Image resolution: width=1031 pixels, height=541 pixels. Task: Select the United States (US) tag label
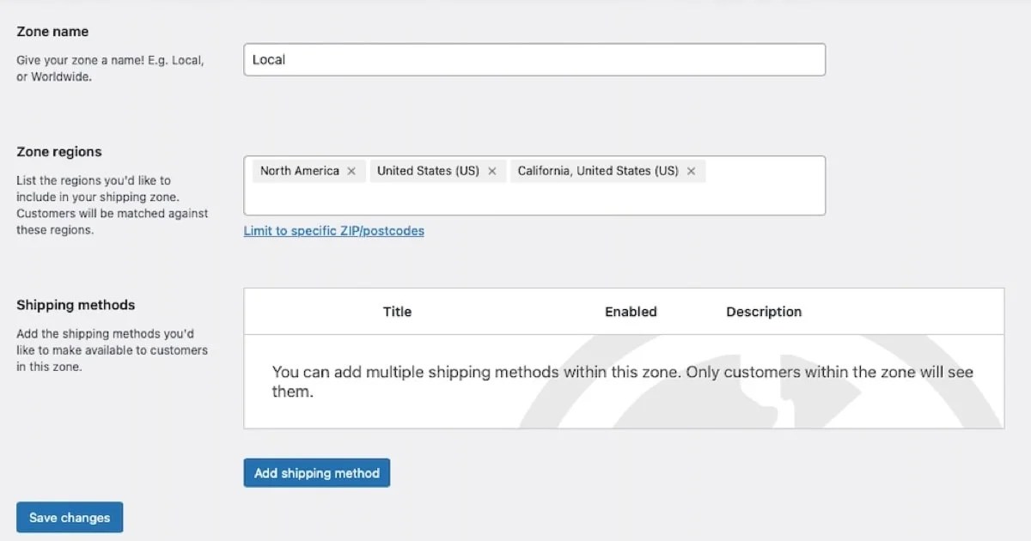[x=428, y=171]
